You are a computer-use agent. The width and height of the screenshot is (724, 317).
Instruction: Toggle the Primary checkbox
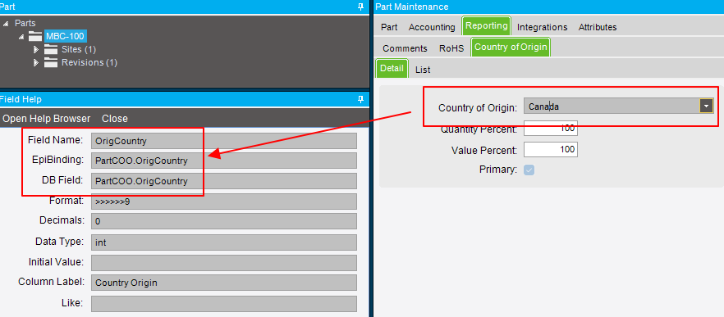point(529,170)
